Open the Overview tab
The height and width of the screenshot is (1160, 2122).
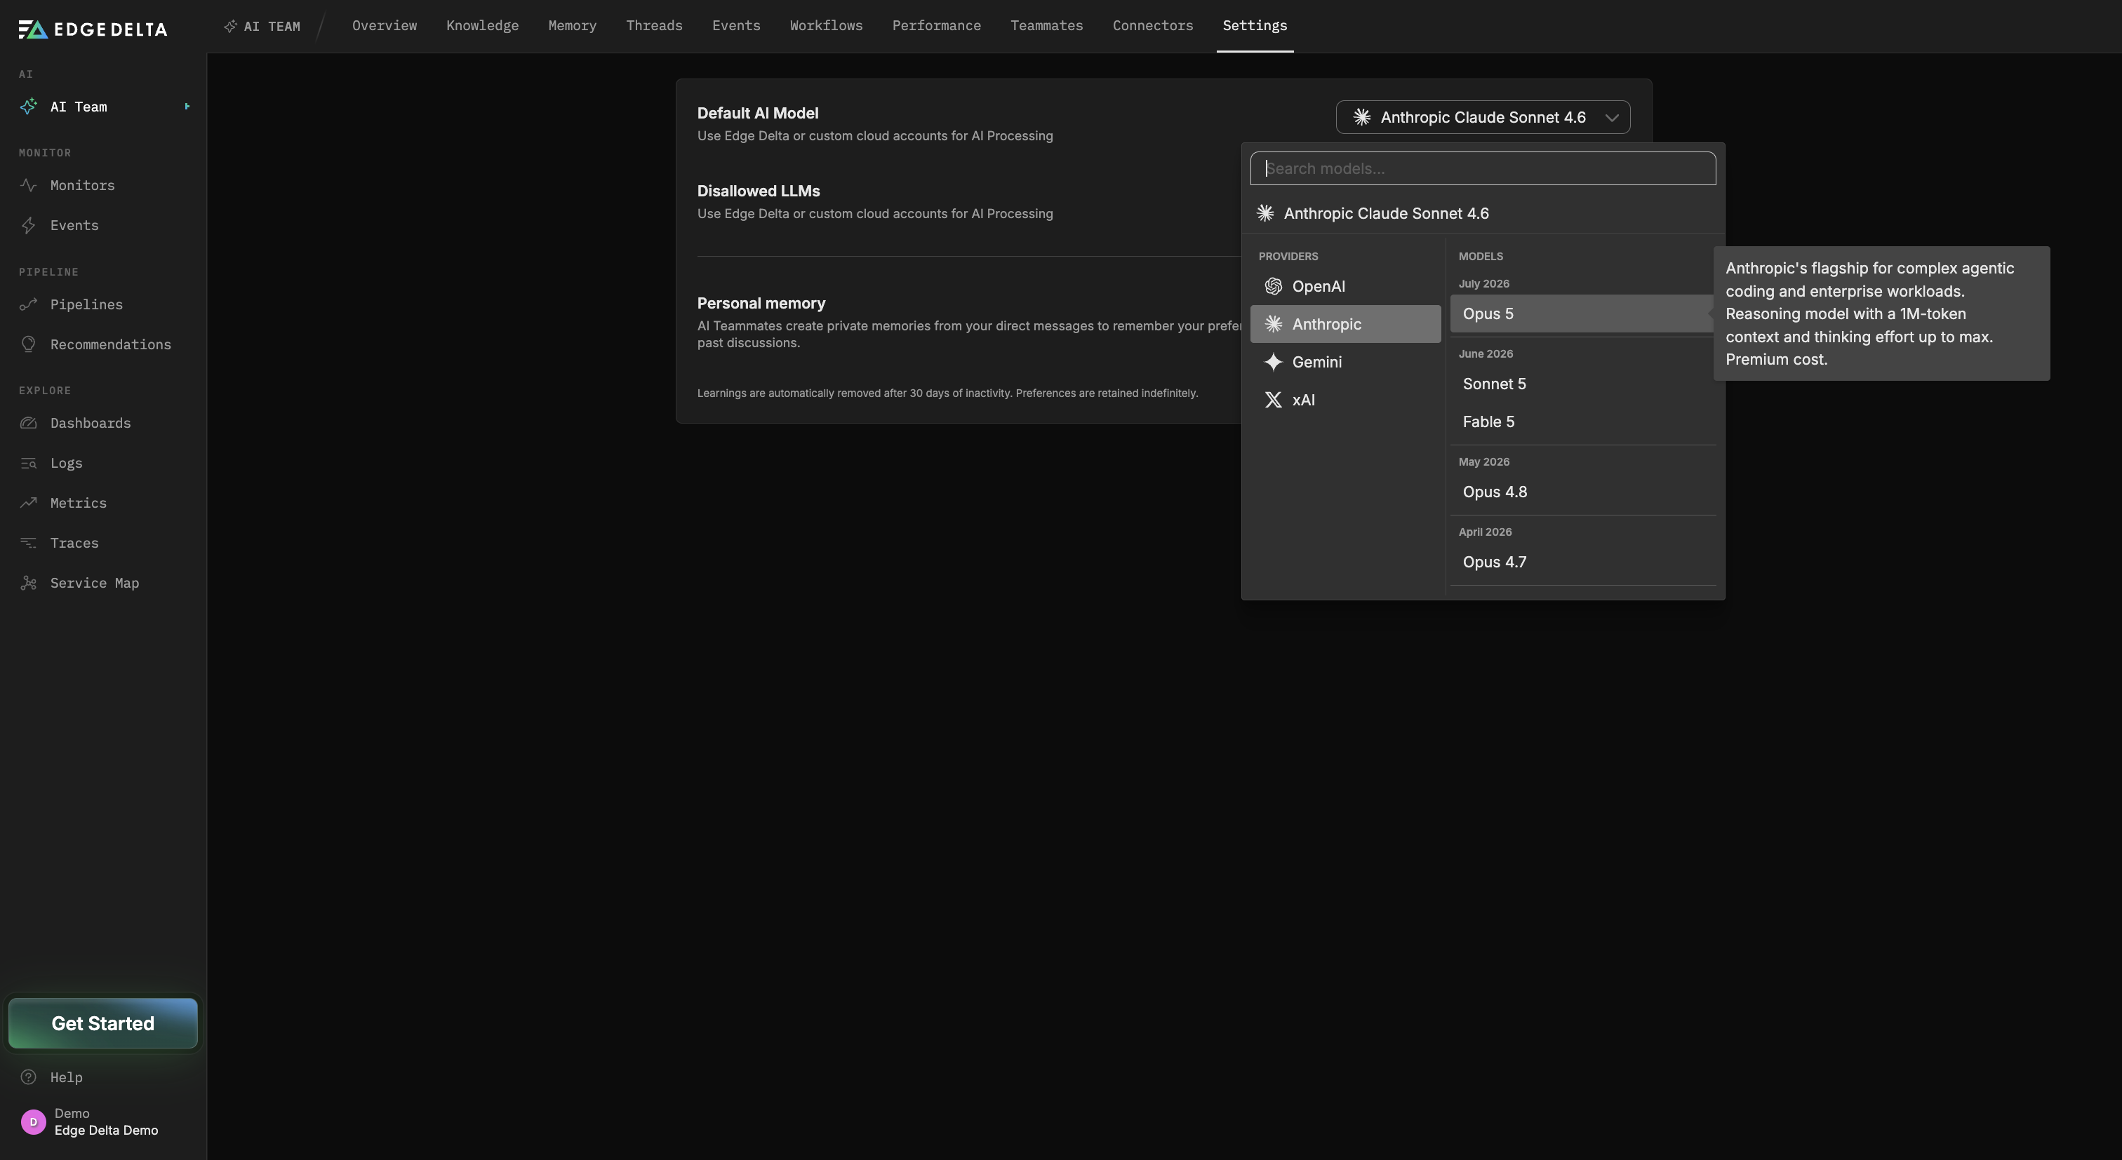click(384, 25)
